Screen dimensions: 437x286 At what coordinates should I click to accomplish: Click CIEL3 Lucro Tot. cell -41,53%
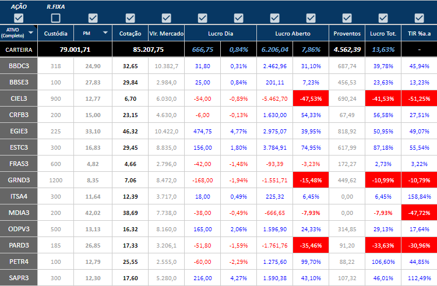[x=383, y=98]
